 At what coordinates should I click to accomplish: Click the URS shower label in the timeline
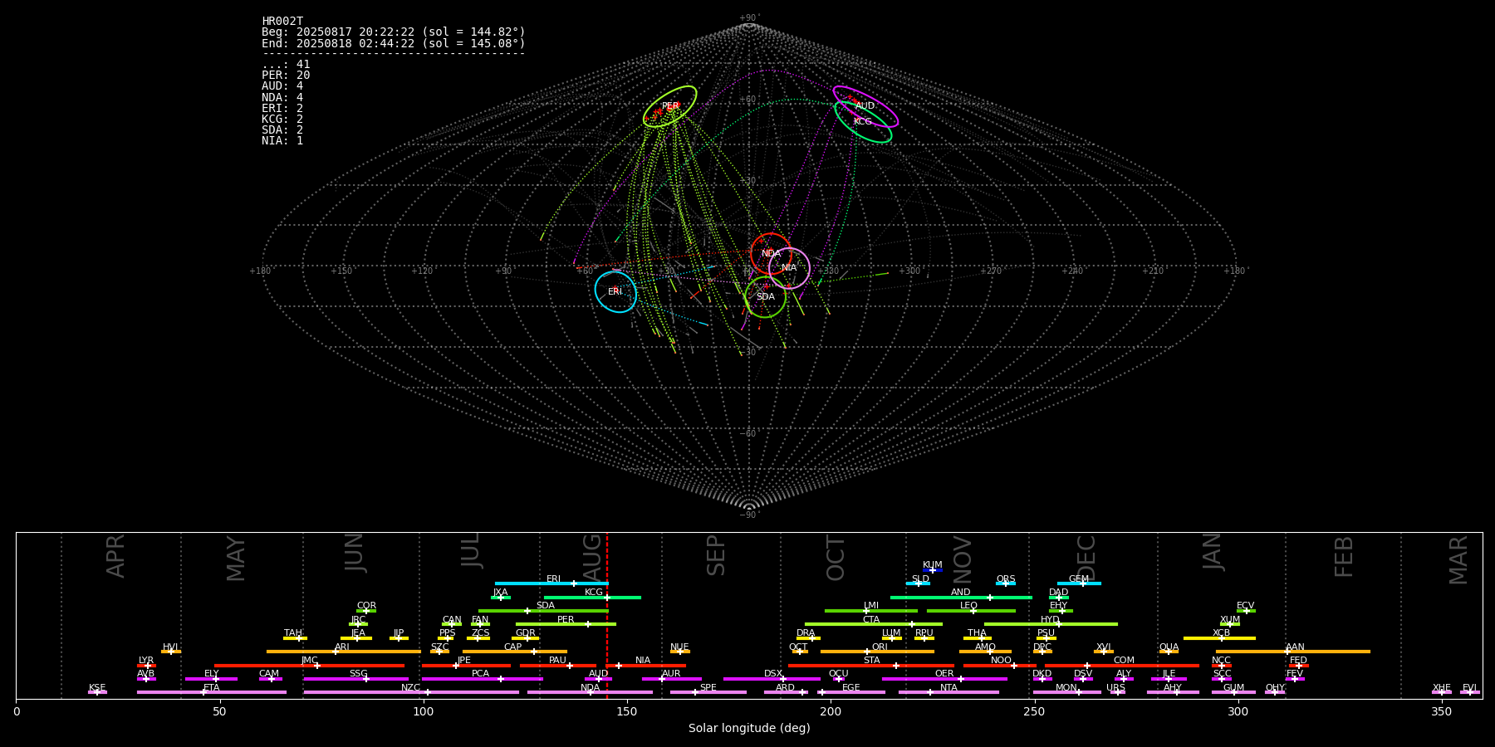(1115, 687)
